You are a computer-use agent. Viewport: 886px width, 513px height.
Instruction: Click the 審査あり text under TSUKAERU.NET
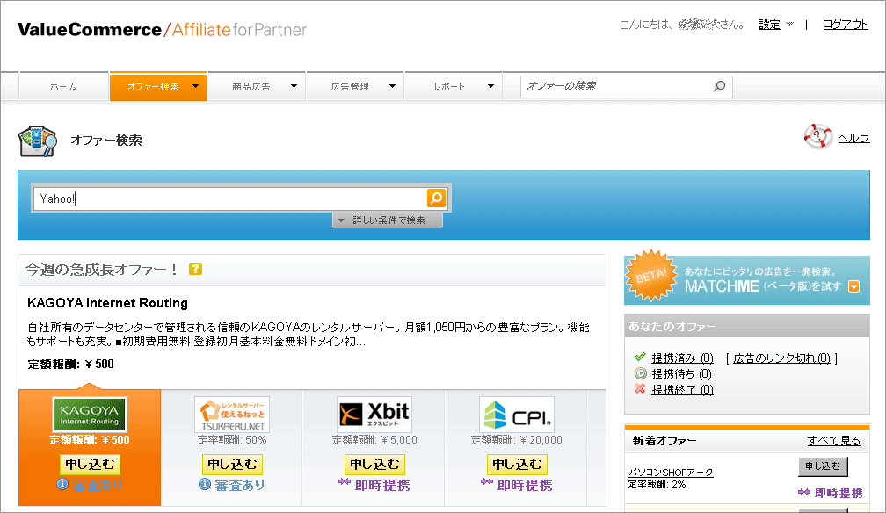click(240, 485)
